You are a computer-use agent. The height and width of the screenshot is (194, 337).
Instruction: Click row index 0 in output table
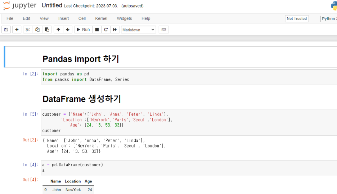pyautogui.click(x=45, y=190)
